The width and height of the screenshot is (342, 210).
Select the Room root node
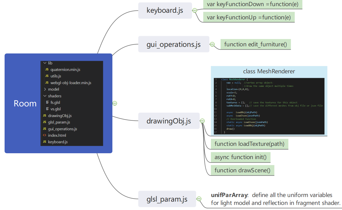pyautogui.click(x=58, y=103)
